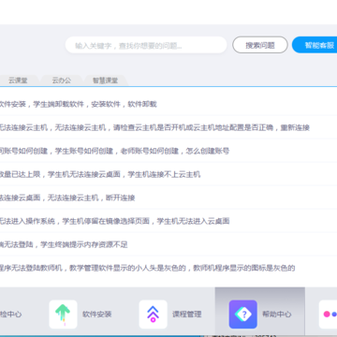
Task: Switch to the 云课堂 tab
Action: [18, 81]
